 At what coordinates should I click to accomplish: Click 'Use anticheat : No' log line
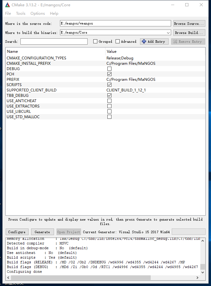(42, 253)
